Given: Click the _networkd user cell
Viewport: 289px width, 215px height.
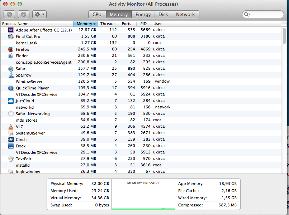Looking at the screenshot, I should click(x=162, y=107).
